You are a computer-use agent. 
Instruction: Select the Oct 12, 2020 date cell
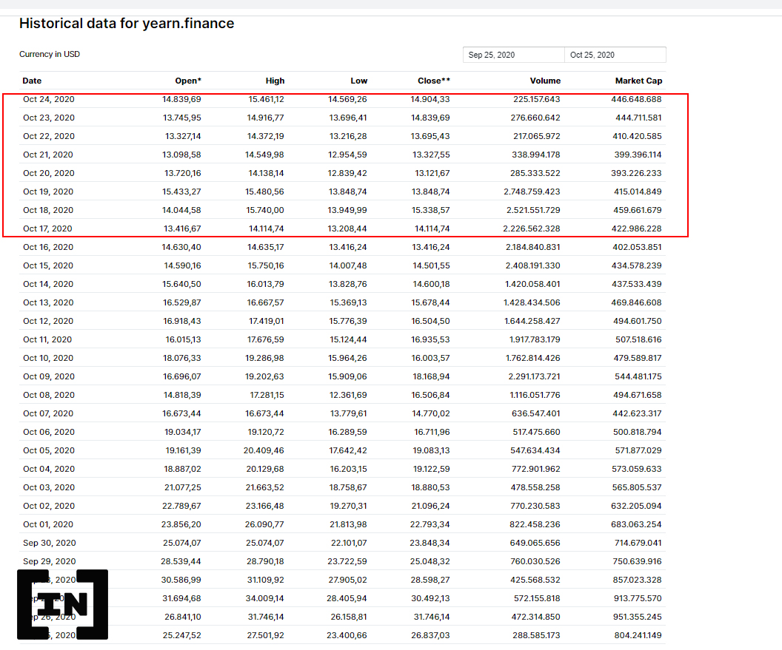click(x=48, y=321)
